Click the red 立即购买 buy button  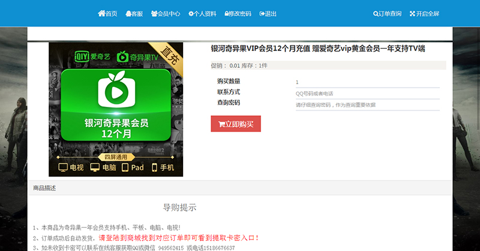coord(236,124)
